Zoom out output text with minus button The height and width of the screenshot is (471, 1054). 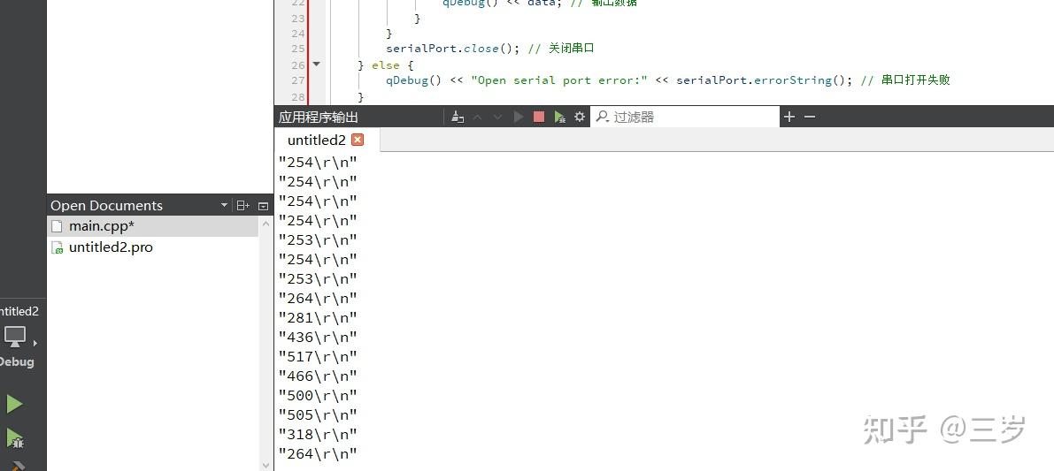pyautogui.click(x=810, y=117)
